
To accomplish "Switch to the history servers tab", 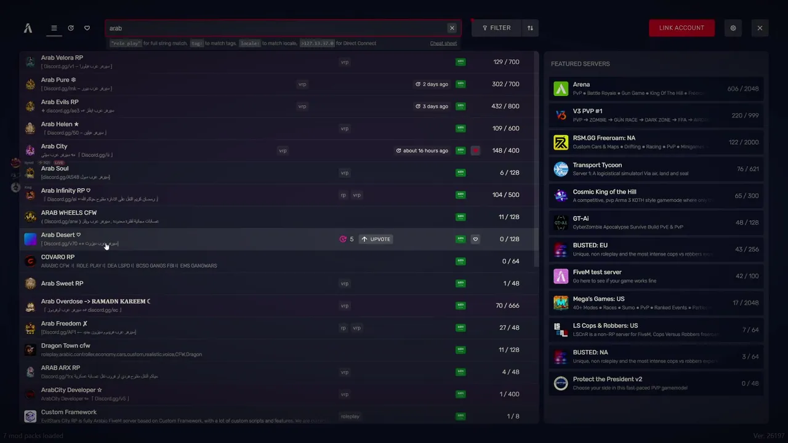I will point(71,28).
